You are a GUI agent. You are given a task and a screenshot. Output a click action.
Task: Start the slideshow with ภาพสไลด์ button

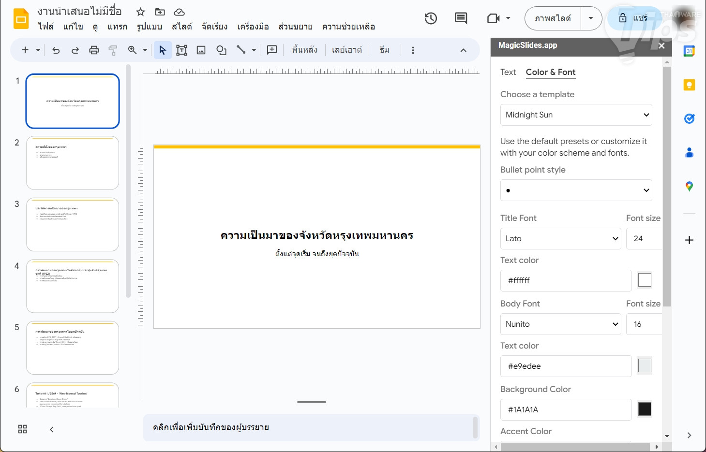(553, 18)
